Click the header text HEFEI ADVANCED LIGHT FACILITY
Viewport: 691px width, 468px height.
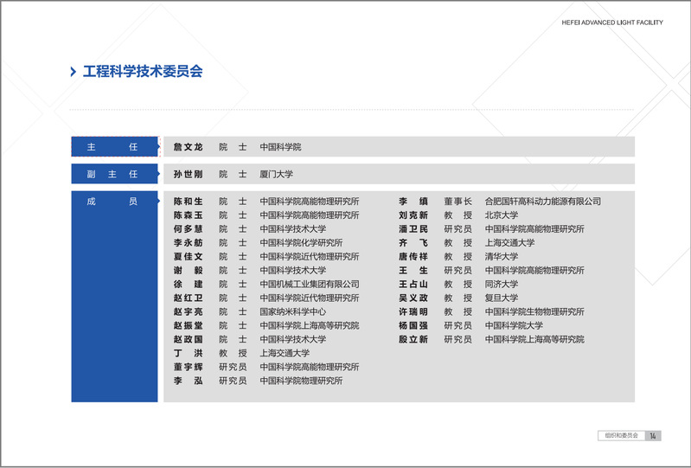tap(612, 22)
